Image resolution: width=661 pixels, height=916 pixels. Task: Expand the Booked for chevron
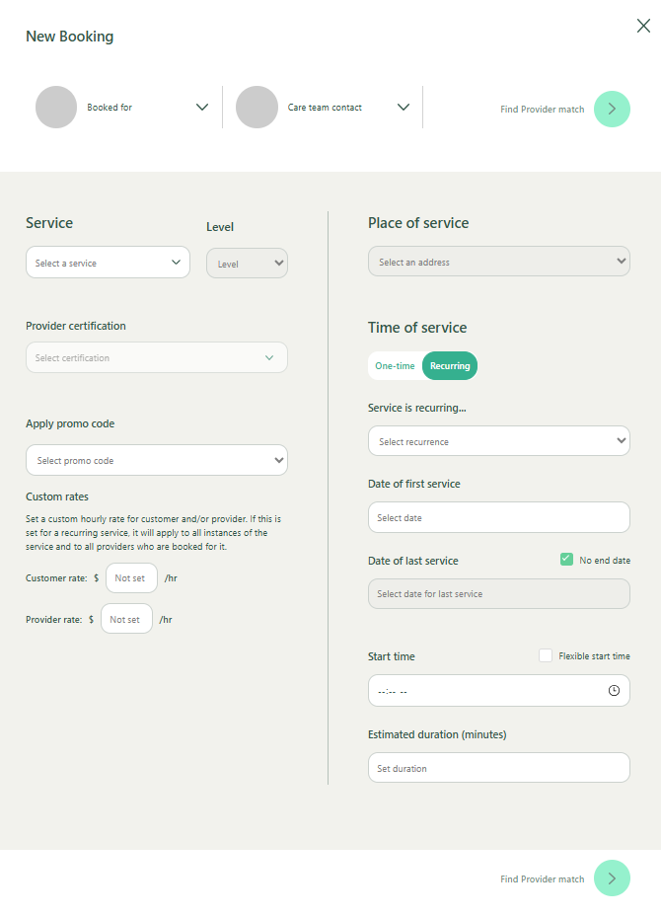[202, 108]
